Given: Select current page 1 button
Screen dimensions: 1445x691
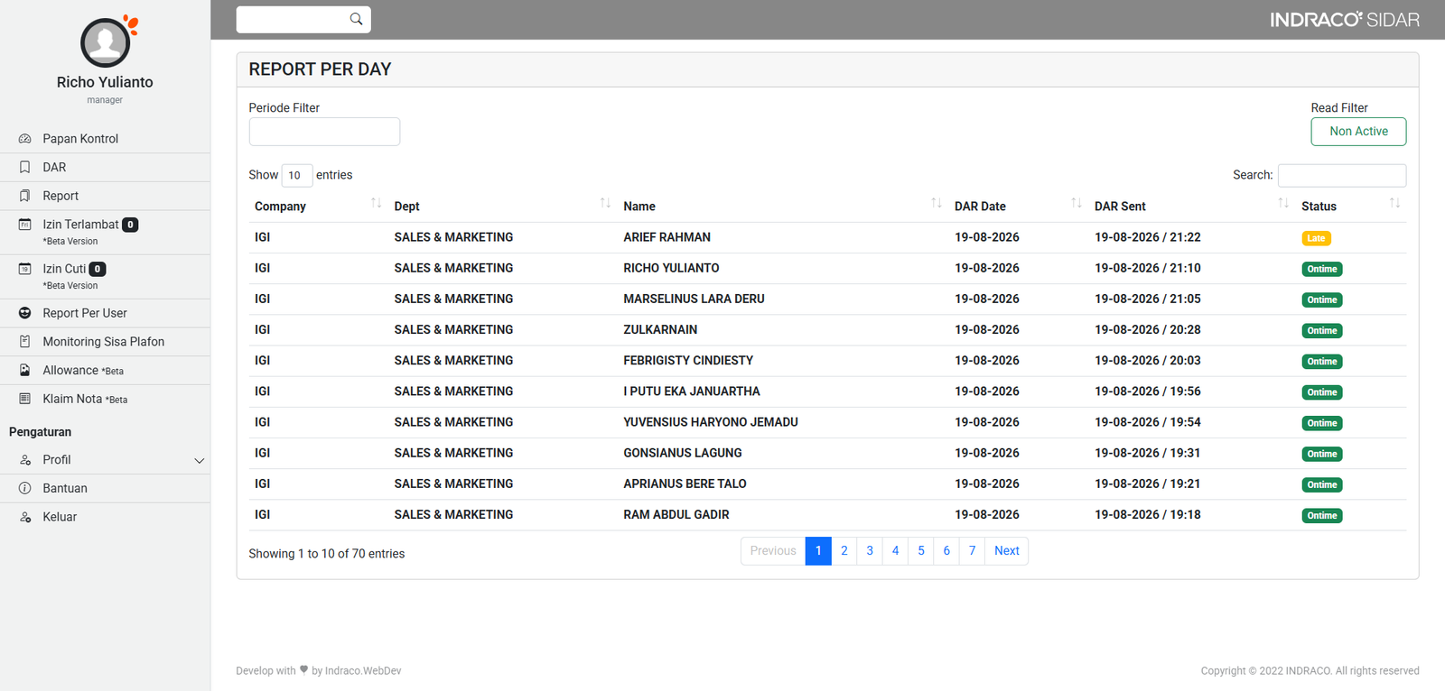Looking at the screenshot, I should [818, 551].
